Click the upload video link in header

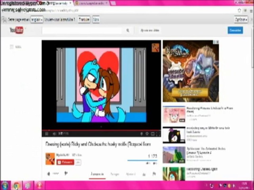(150, 30)
